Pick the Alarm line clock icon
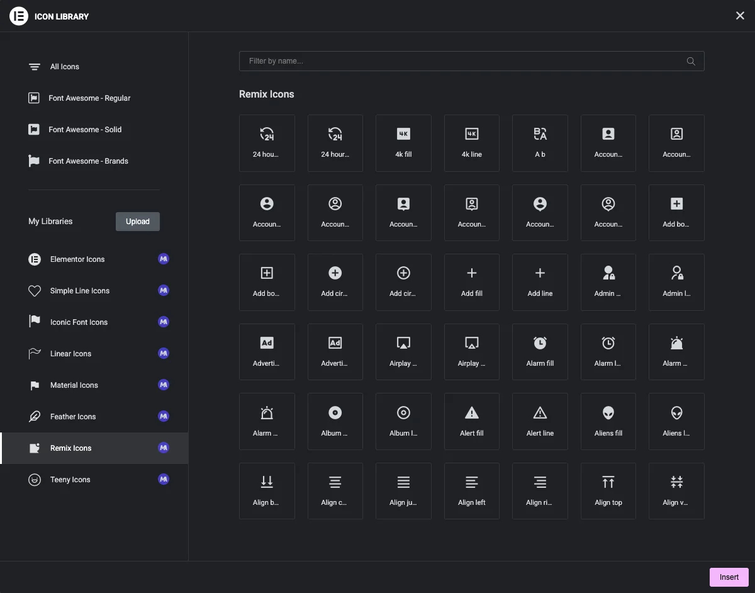The image size is (755, 593). point(608,352)
